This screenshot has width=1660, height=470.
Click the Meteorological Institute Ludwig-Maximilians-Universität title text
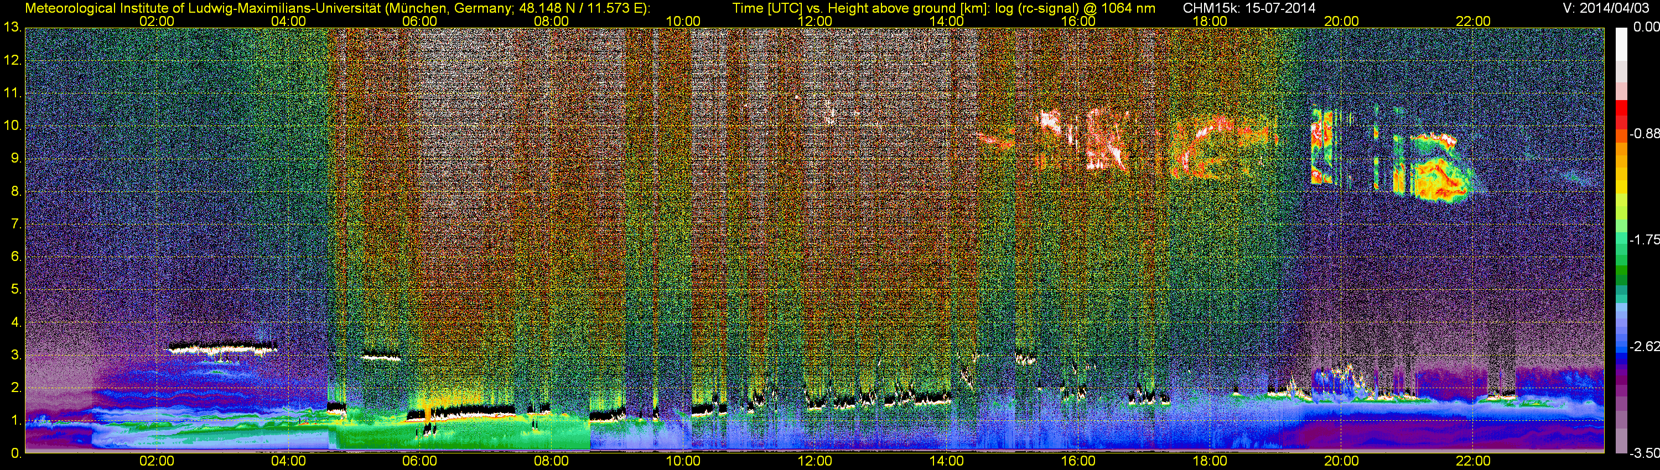pos(337,8)
